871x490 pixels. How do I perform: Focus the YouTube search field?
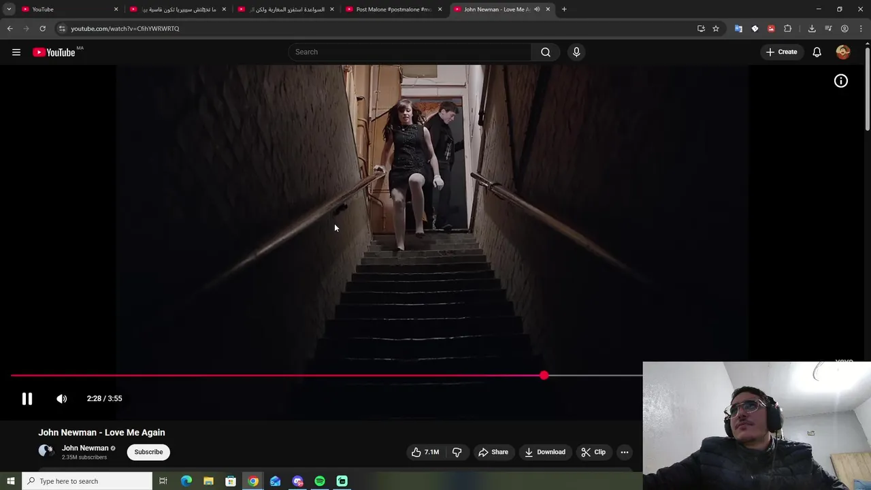tap(410, 52)
